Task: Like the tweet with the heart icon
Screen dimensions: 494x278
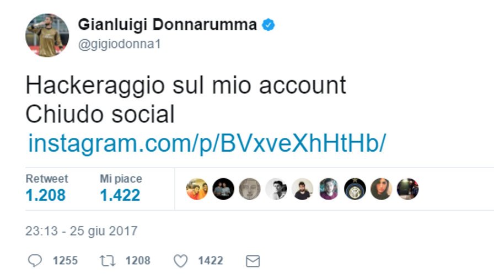Action: pyautogui.click(x=180, y=261)
